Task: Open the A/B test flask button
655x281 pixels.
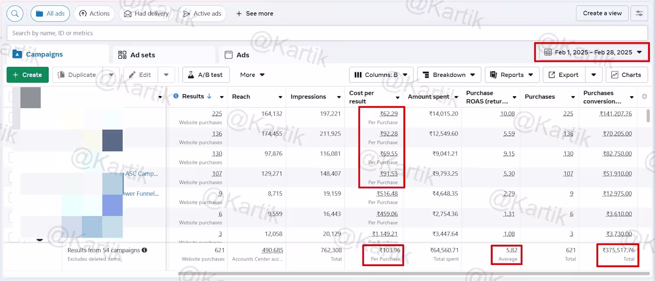Action: tap(205, 75)
